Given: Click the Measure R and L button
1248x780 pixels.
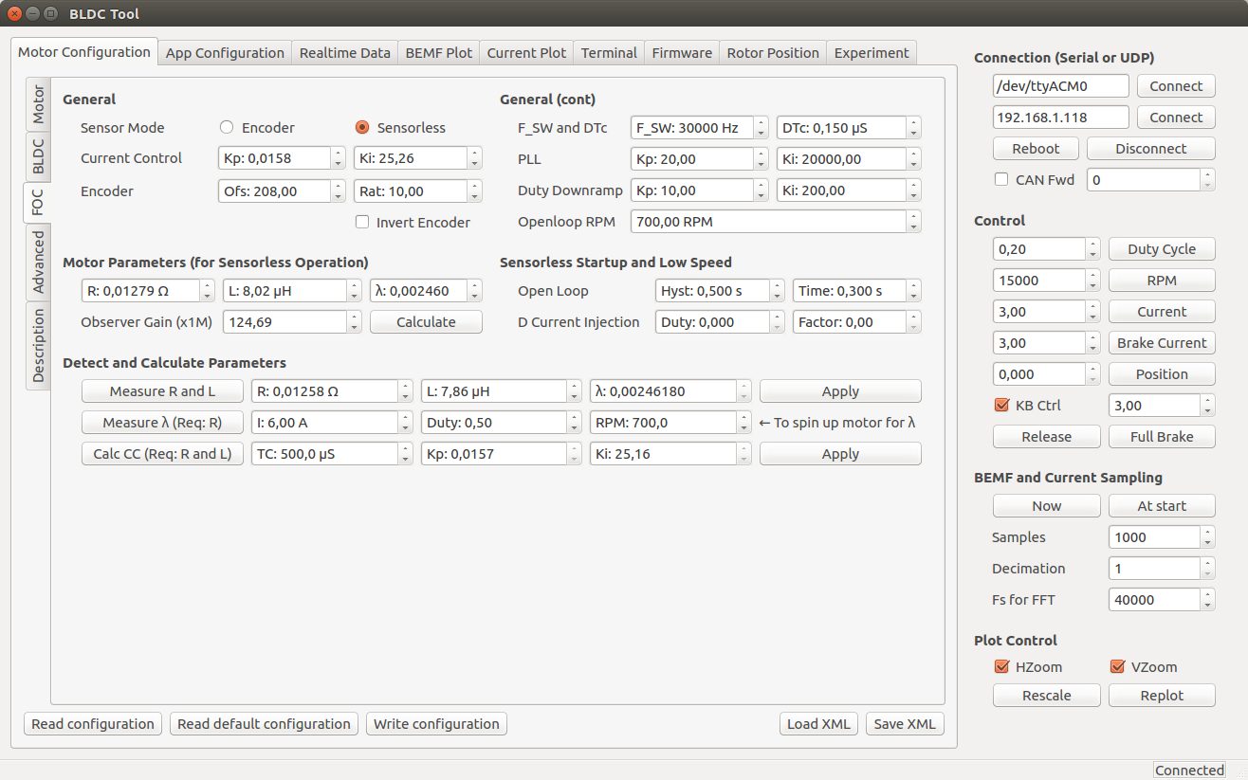Looking at the screenshot, I should pos(162,391).
